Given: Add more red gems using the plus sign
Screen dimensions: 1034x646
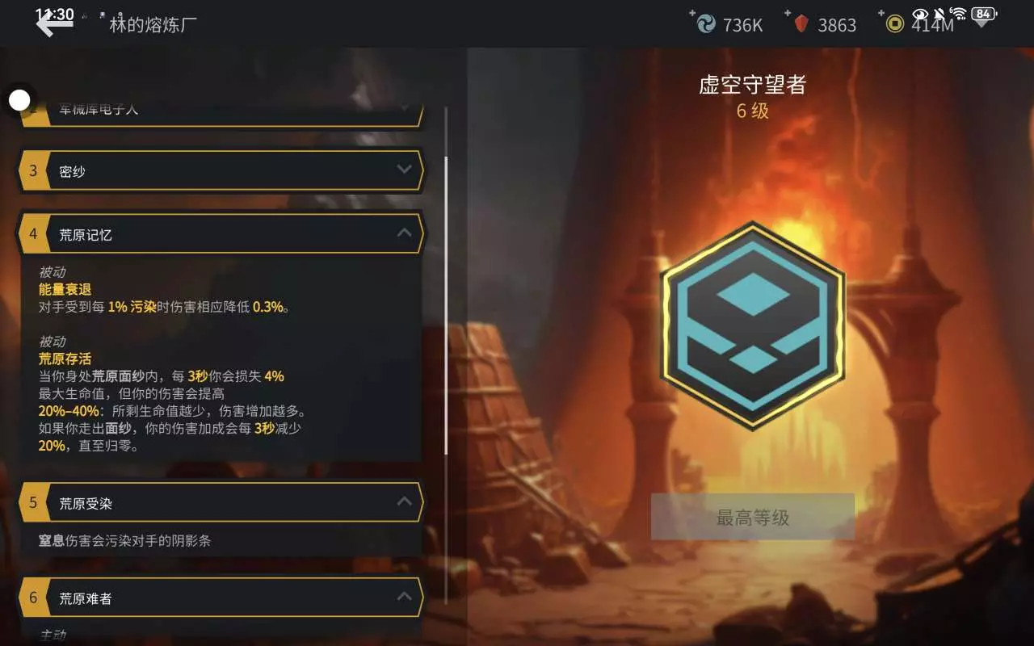Looking at the screenshot, I should (788, 13).
